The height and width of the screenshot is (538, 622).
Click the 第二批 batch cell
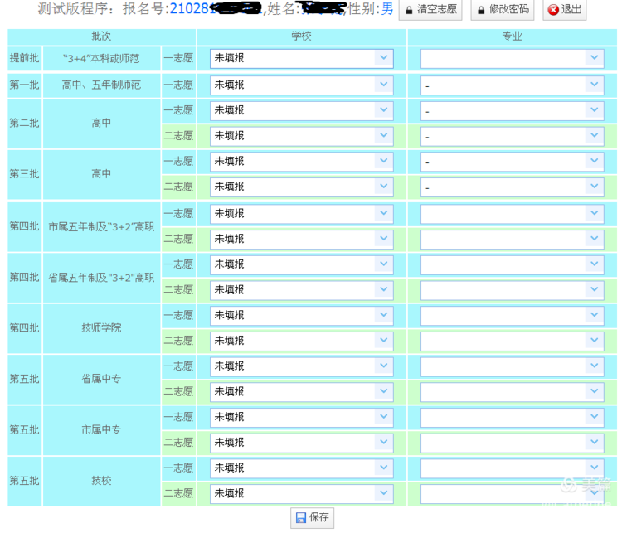pyautogui.click(x=25, y=123)
